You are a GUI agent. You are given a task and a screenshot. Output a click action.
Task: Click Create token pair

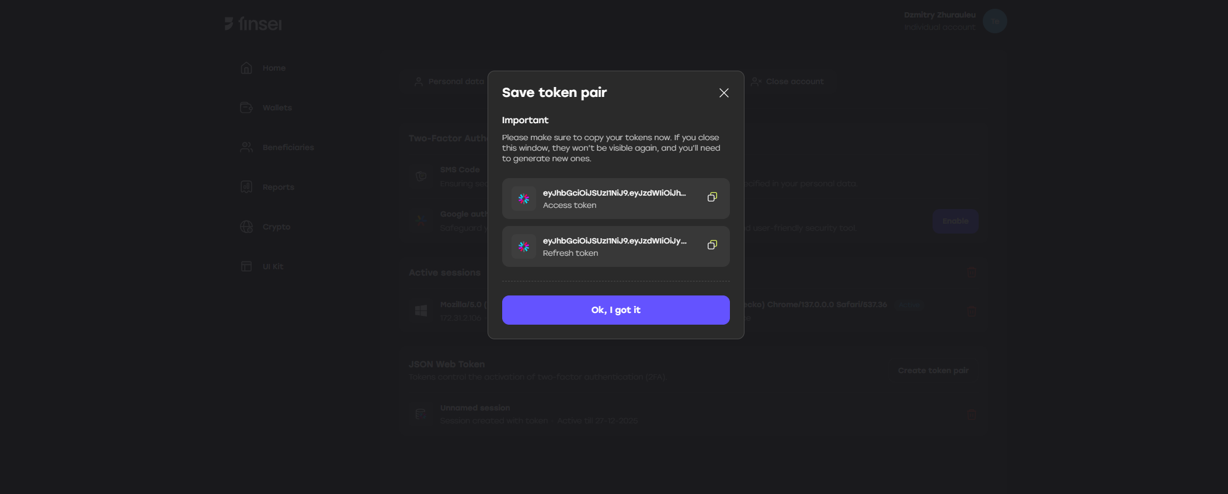click(933, 370)
